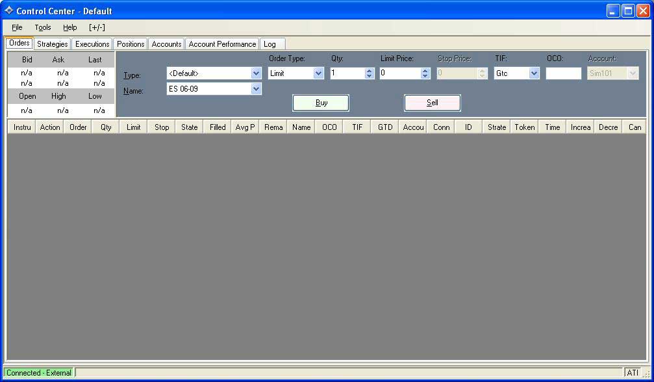Expand the Name dropdown showing ES 06-09
This screenshot has height=382, width=654.
[x=256, y=89]
